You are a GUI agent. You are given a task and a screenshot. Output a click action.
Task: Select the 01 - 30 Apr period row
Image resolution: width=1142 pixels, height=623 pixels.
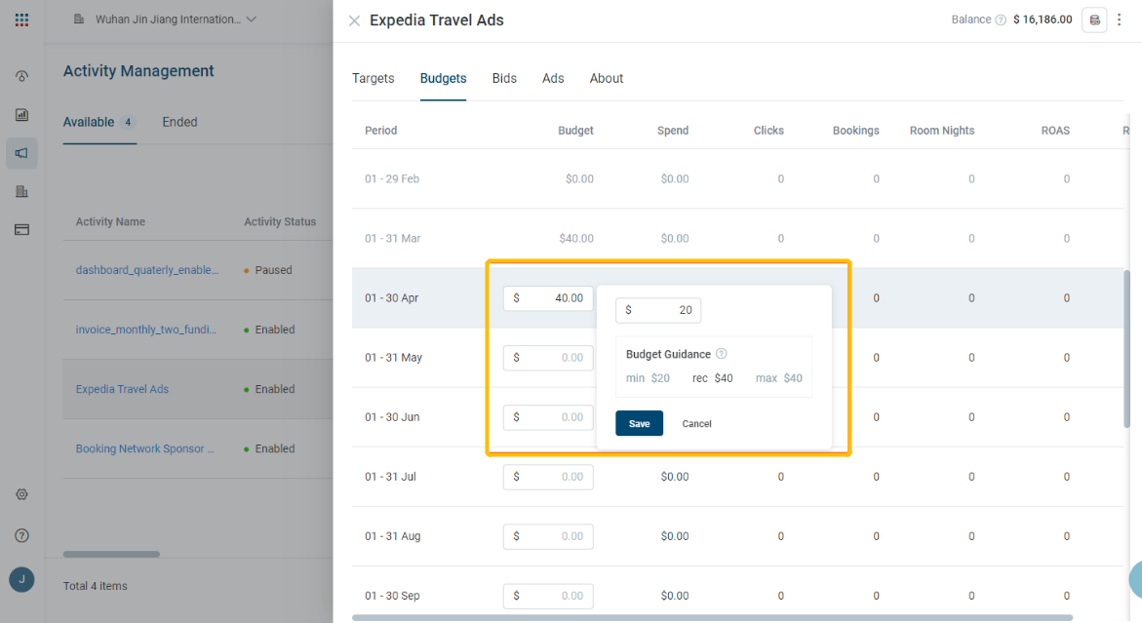pyautogui.click(x=738, y=298)
